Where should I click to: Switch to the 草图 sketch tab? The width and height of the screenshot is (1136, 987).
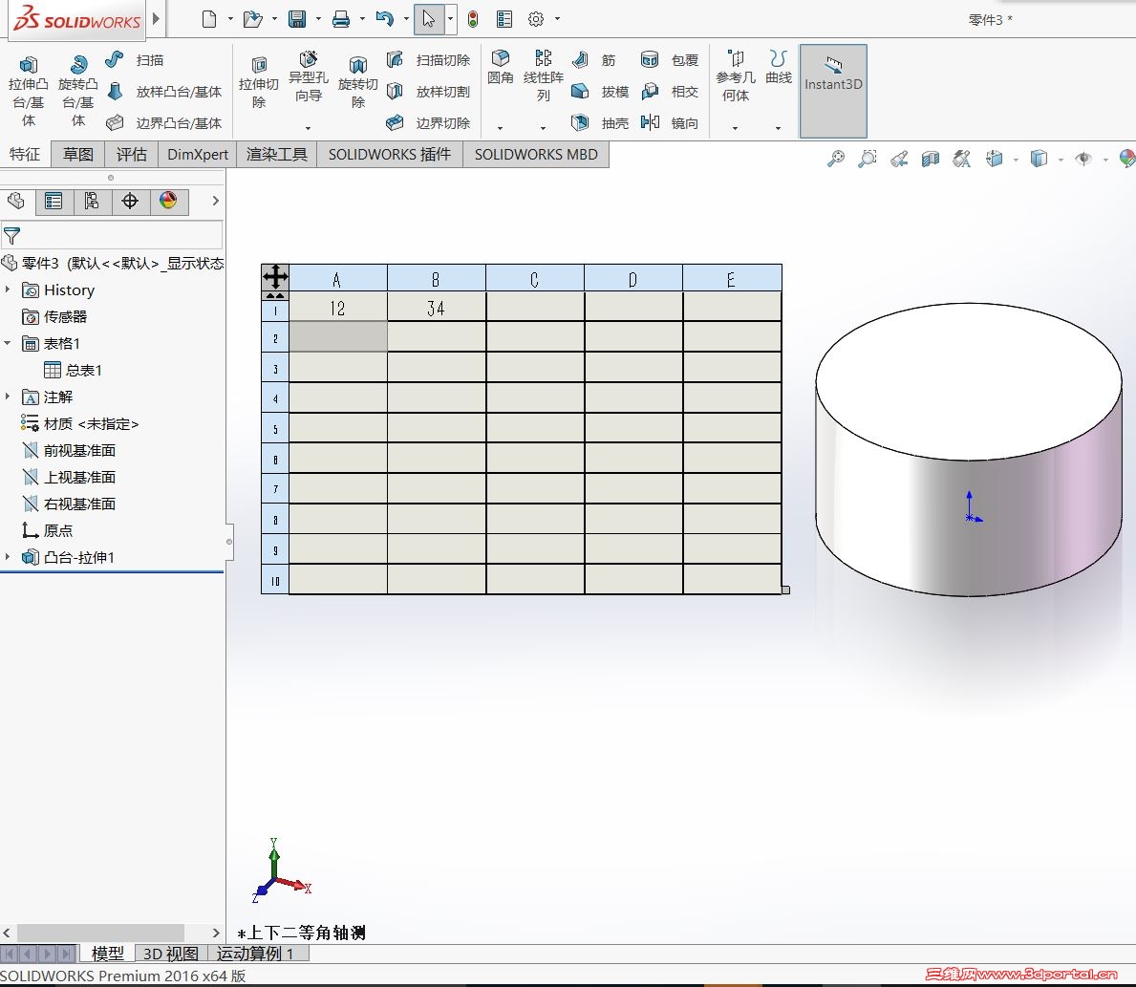coord(78,155)
